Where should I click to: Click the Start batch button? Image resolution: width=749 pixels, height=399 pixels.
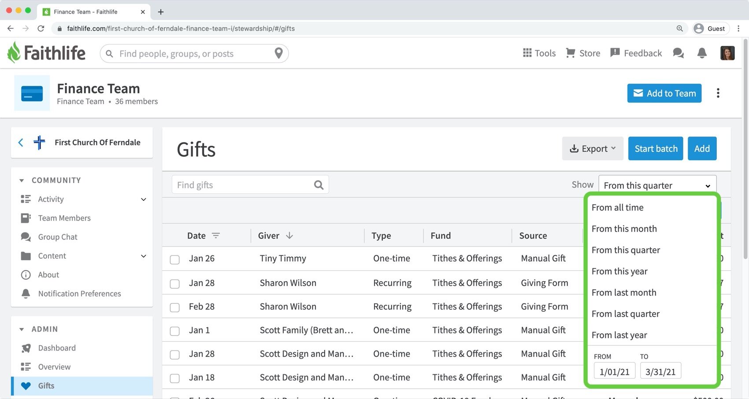(x=656, y=148)
